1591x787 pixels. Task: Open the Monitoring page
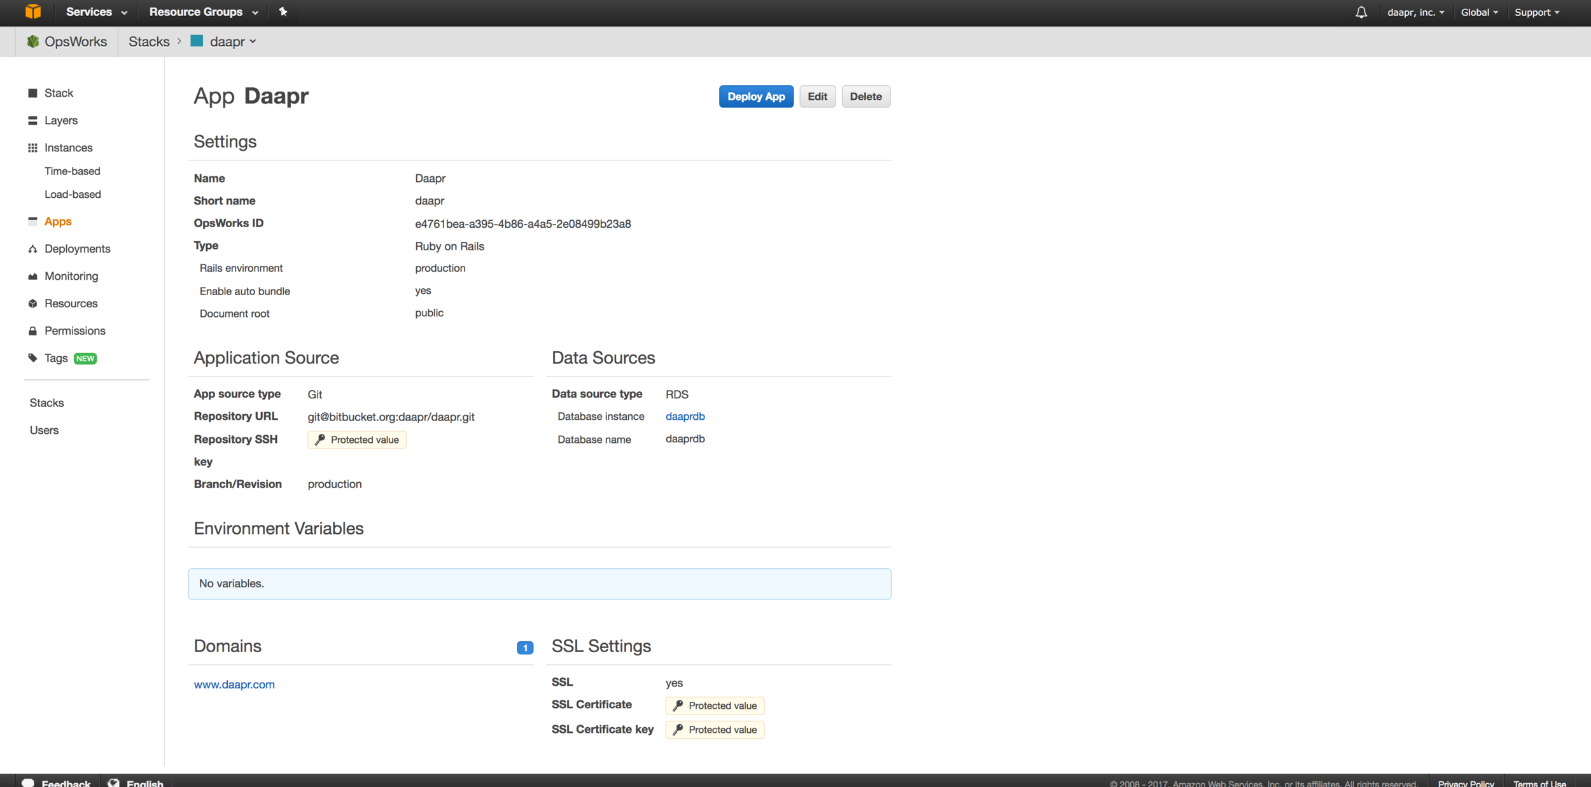(x=71, y=276)
